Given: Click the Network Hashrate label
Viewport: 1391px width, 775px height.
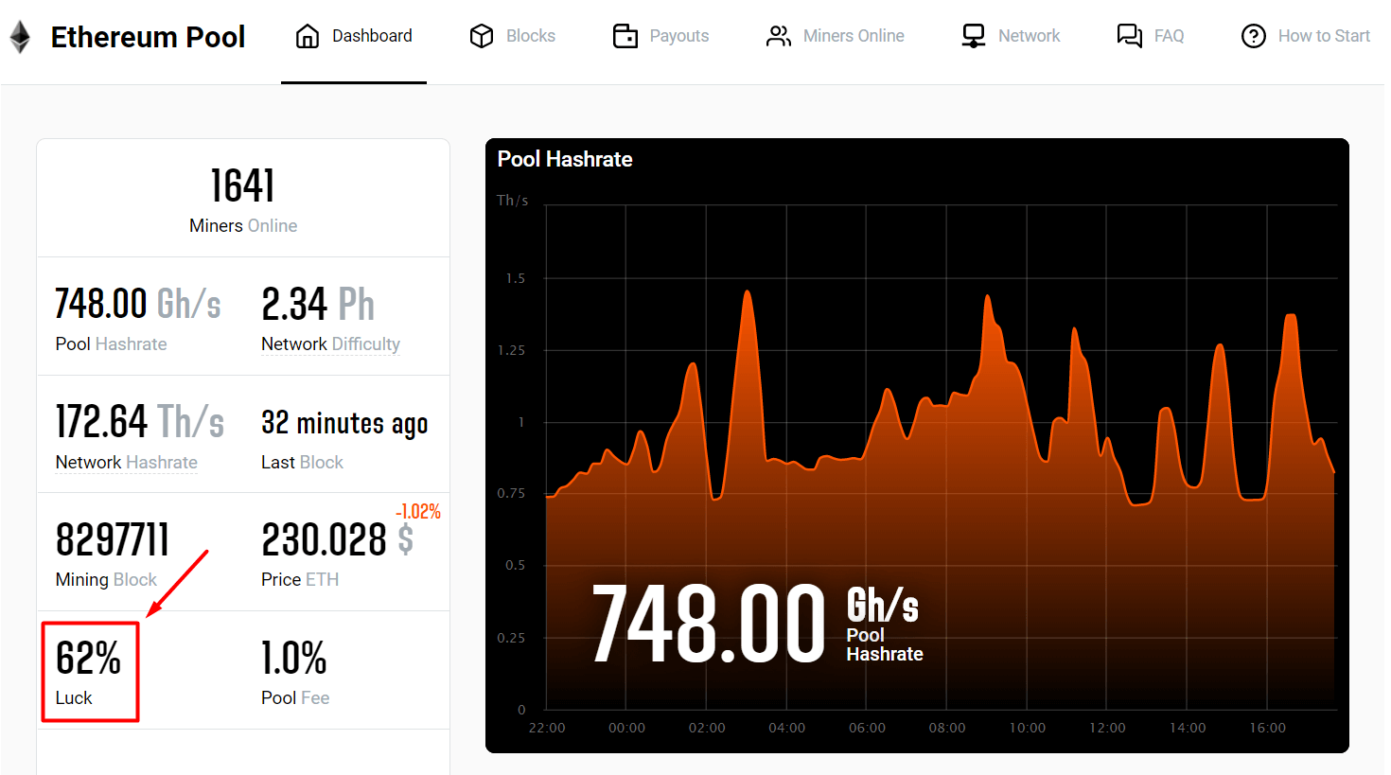Looking at the screenshot, I should click(x=126, y=462).
